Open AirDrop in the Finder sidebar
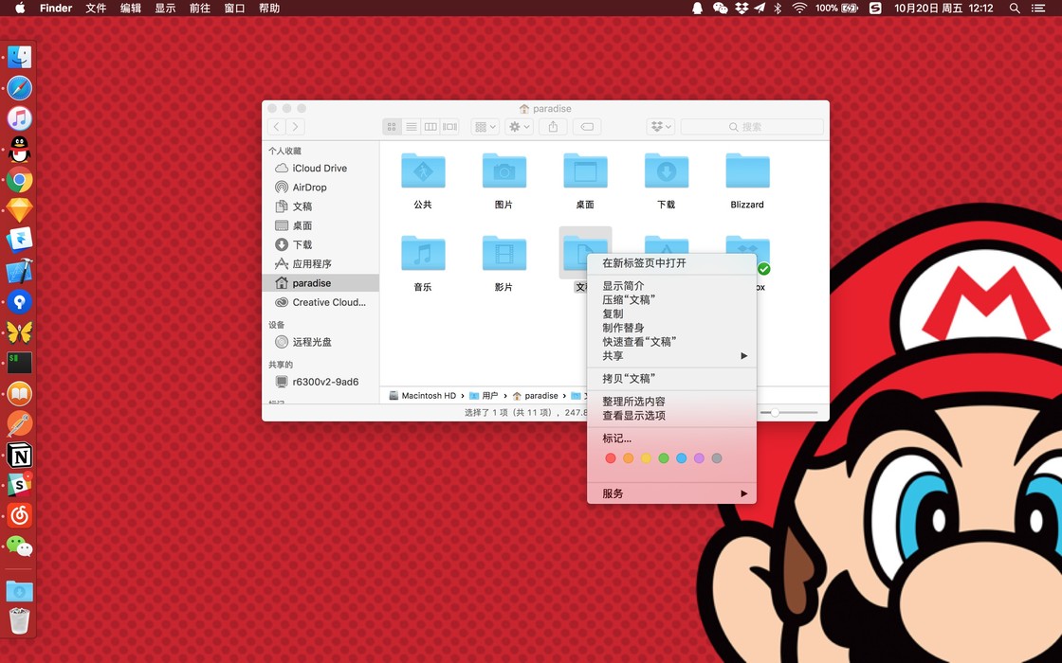Viewport: 1062px width, 663px height. (309, 188)
